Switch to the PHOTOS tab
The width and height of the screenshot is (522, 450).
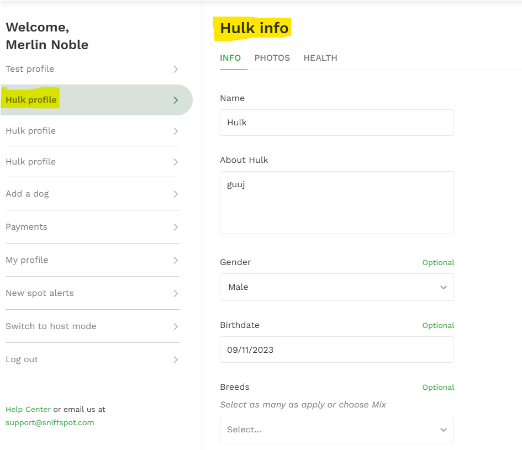click(272, 58)
